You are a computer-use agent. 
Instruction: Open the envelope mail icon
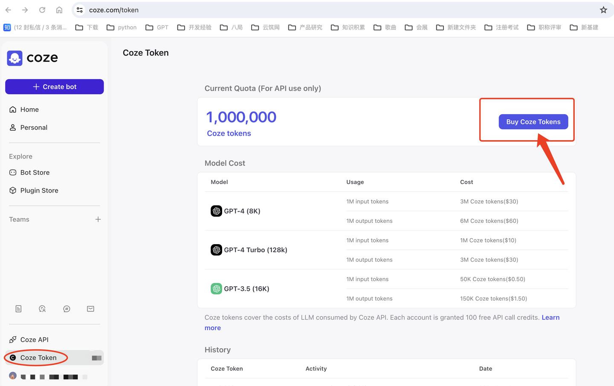[90, 309]
